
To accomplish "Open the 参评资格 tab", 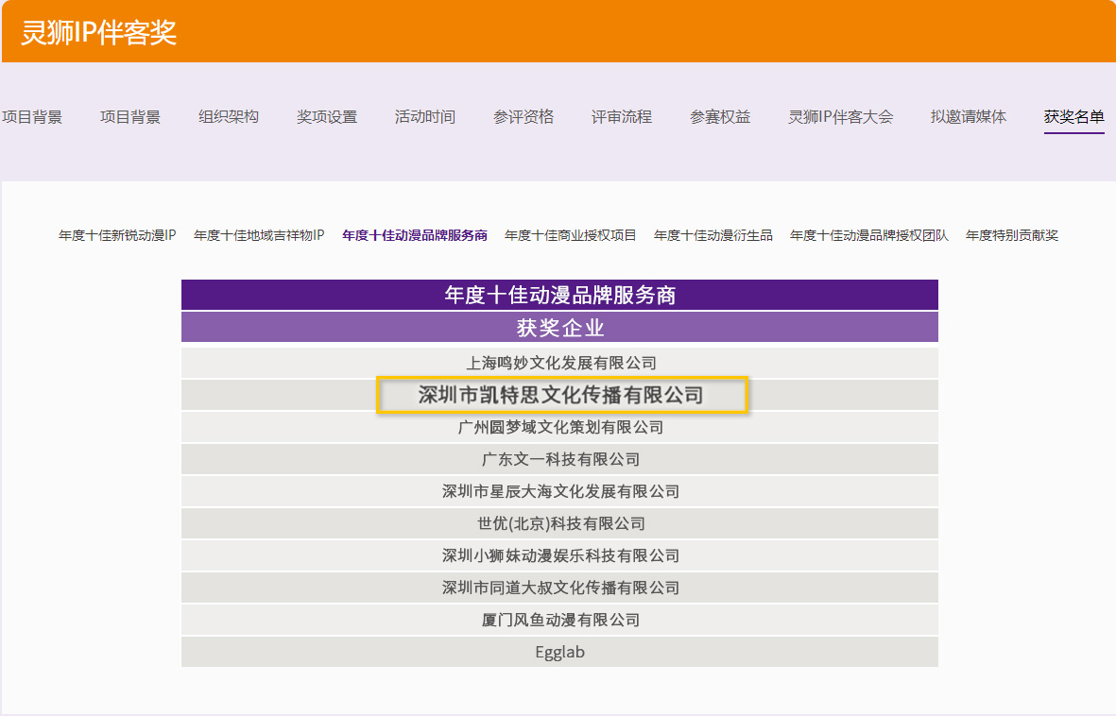I will (523, 117).
